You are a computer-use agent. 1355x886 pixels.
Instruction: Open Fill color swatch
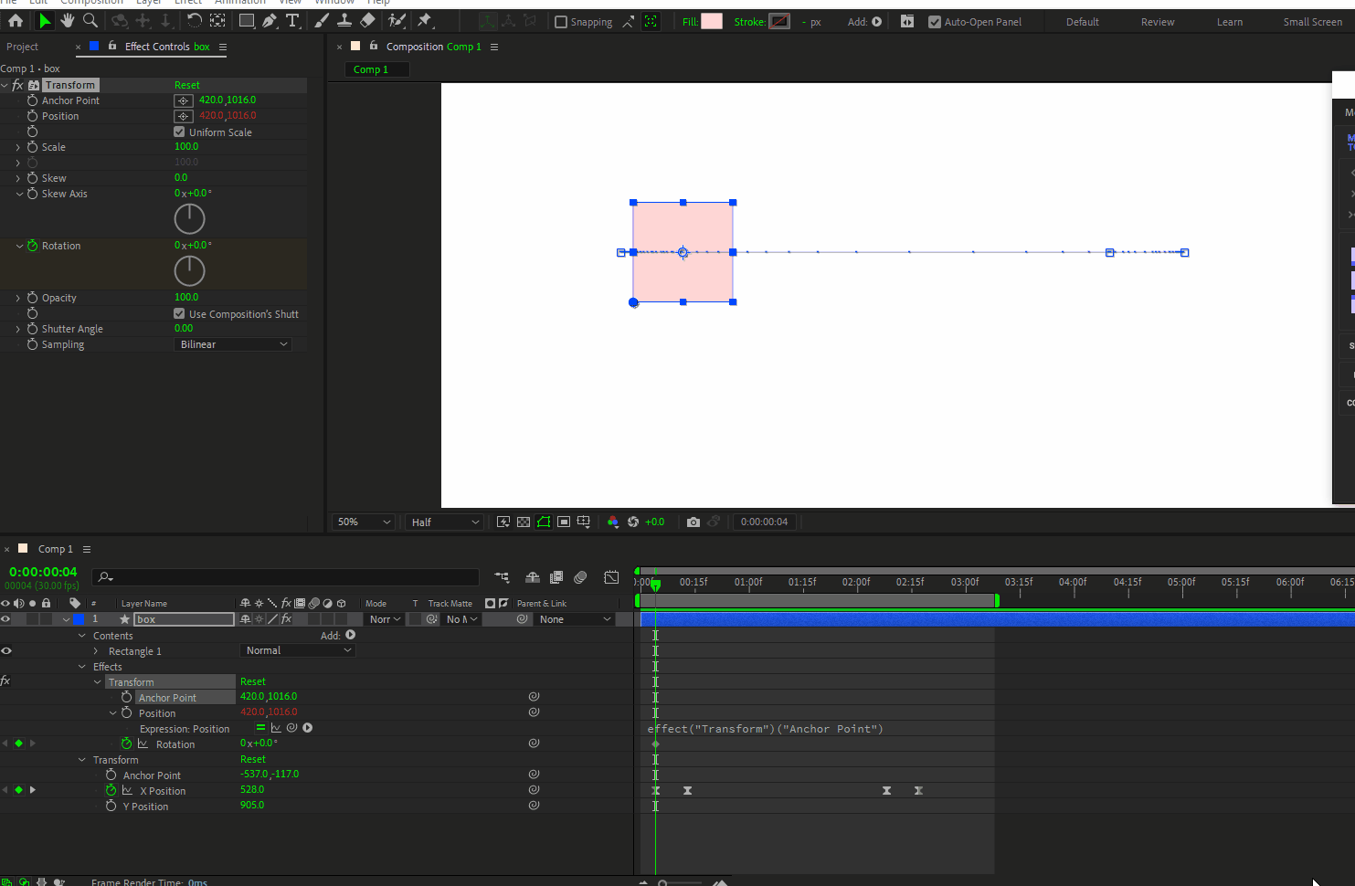[x=712, y=21]
